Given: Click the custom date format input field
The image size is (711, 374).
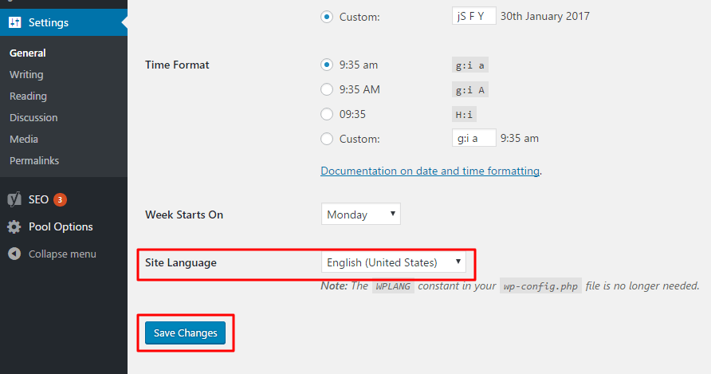Looking at the screenshot, I should point(473,16).
